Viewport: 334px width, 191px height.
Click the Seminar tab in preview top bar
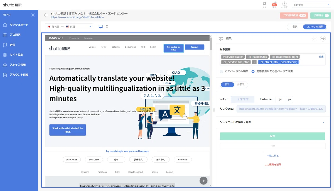click(x=89, y=38)
